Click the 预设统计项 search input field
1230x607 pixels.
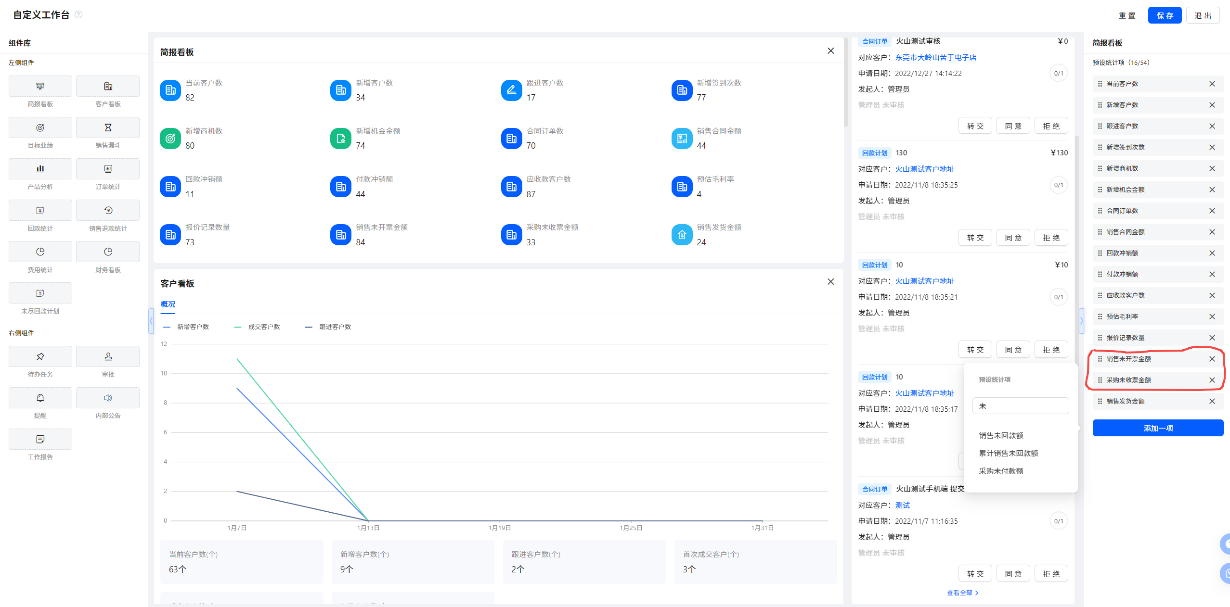(1020, 406)
